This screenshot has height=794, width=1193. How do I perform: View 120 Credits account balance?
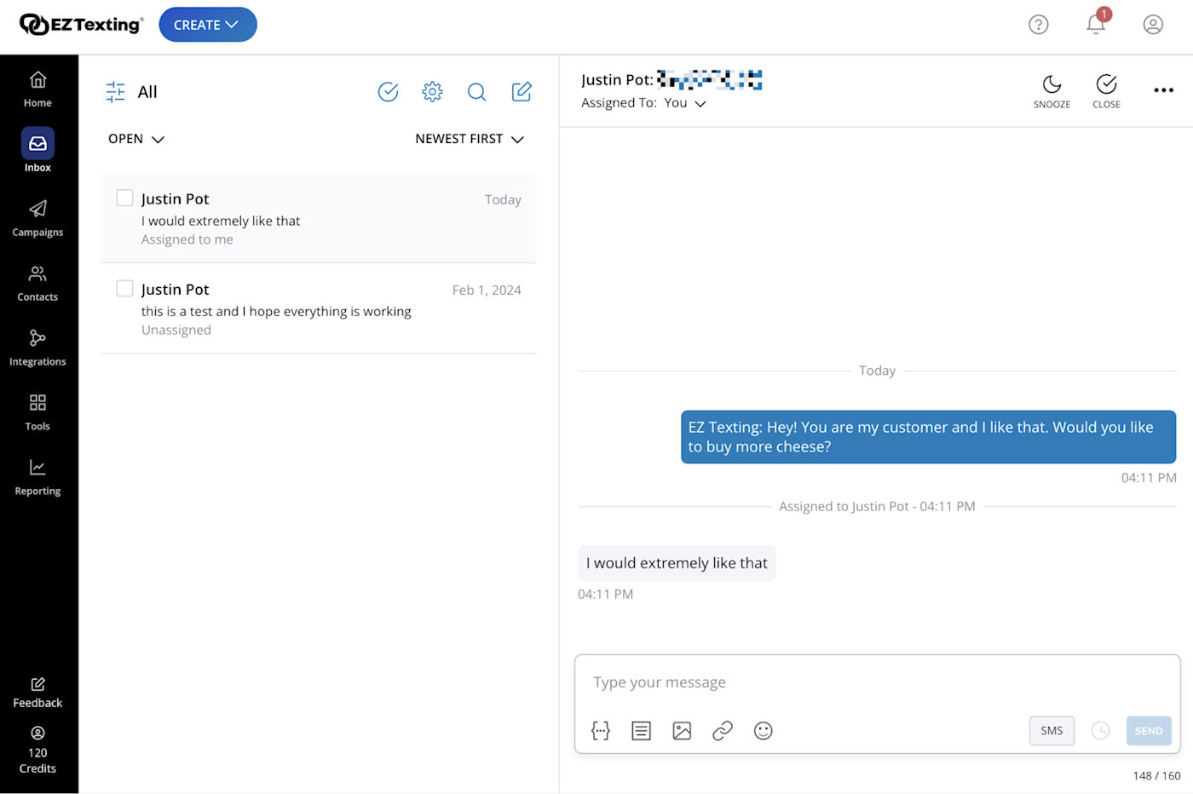tap(37, 751)
